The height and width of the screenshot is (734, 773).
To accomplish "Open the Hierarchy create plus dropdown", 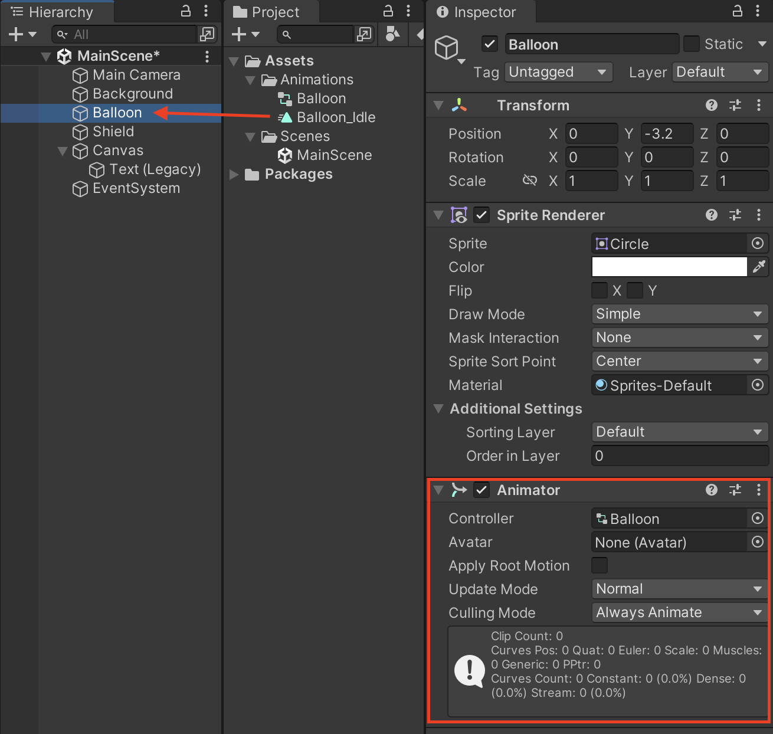I will tap(22, 34).
